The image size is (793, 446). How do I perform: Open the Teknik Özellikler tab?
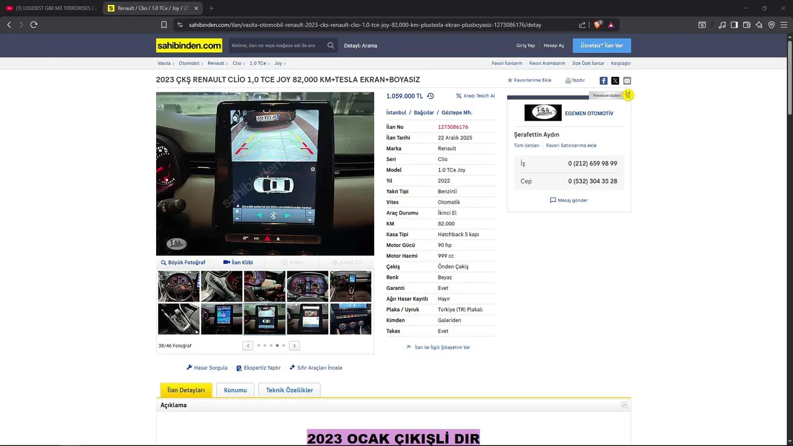click(289, 390)
